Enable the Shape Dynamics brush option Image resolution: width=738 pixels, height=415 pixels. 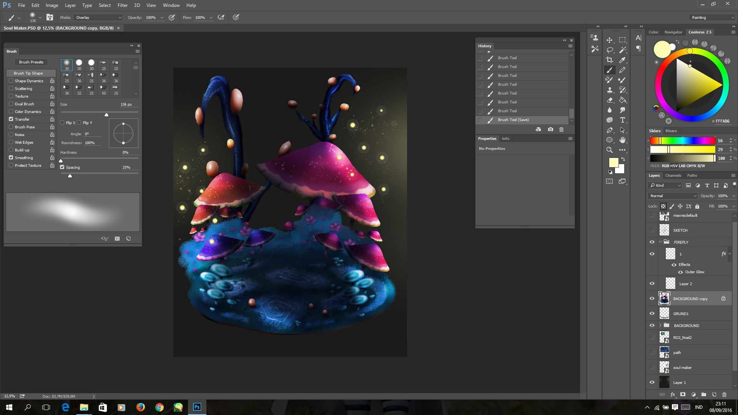(11, 81)
